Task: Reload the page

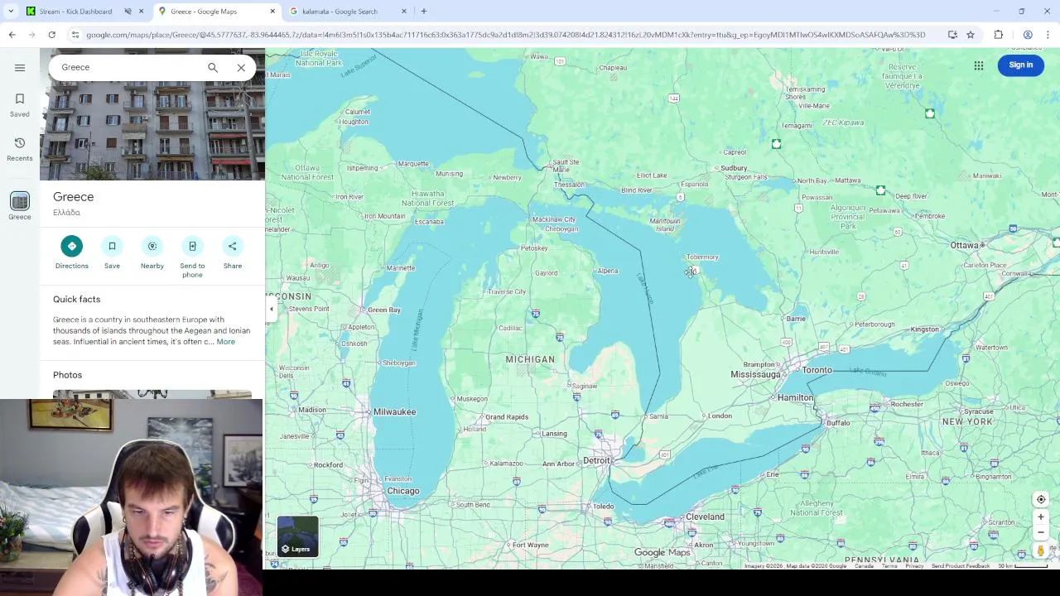Action: click(51, 35)
